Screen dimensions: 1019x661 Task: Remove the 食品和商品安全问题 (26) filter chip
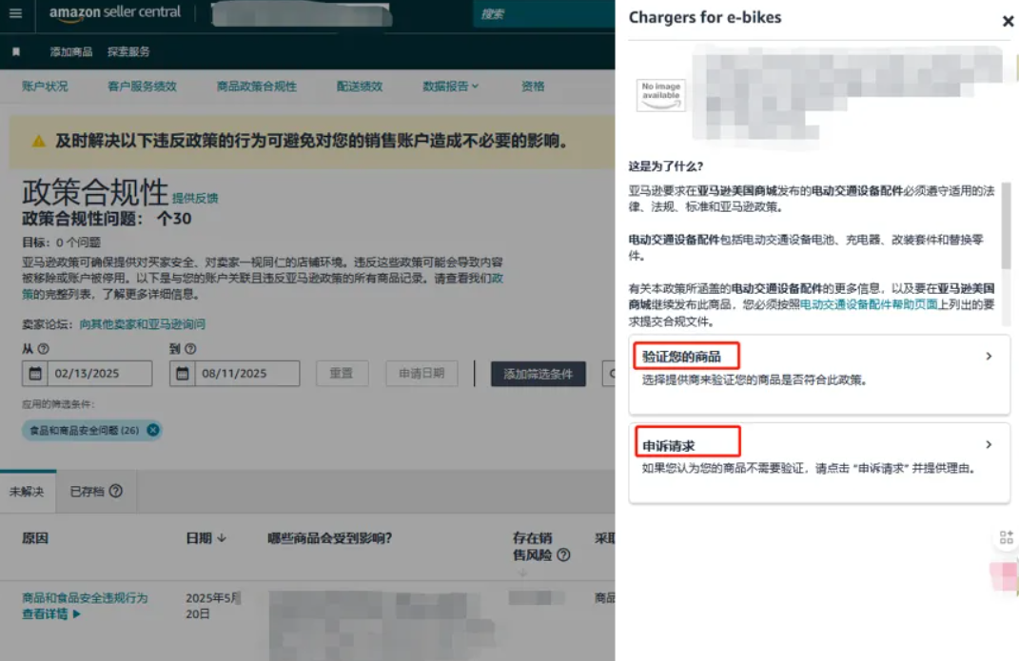pyautogui.click(x=153, y=430)
